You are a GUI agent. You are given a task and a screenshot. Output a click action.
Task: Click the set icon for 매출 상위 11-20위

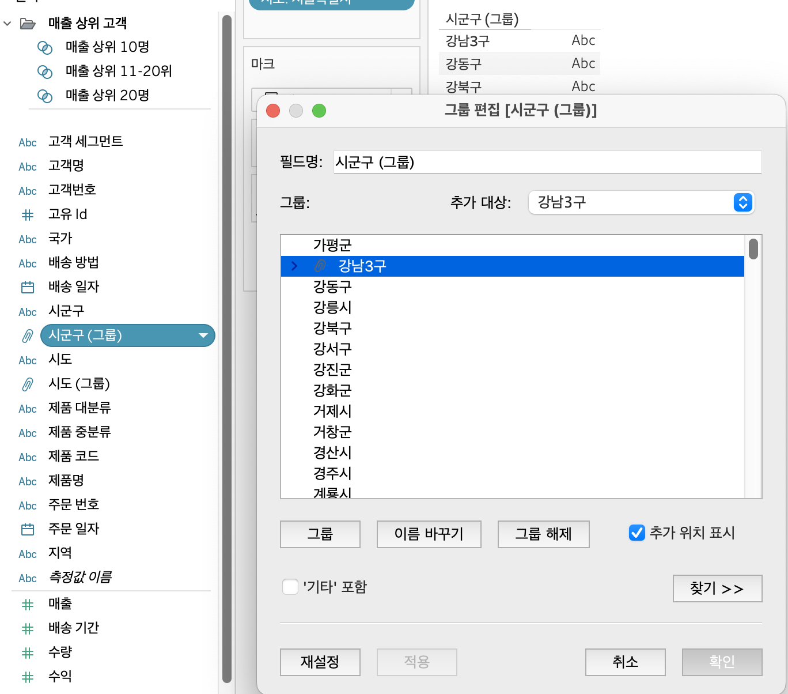45,71
